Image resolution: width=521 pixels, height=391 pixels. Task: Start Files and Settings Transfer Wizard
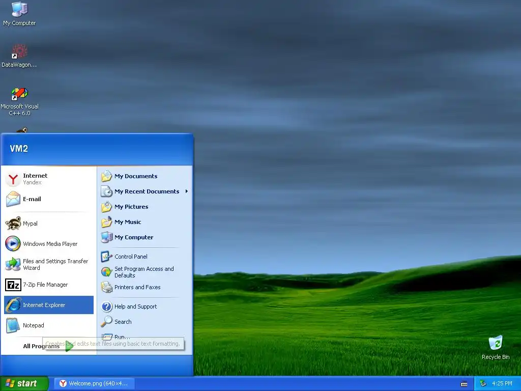[x=49, y=264]
